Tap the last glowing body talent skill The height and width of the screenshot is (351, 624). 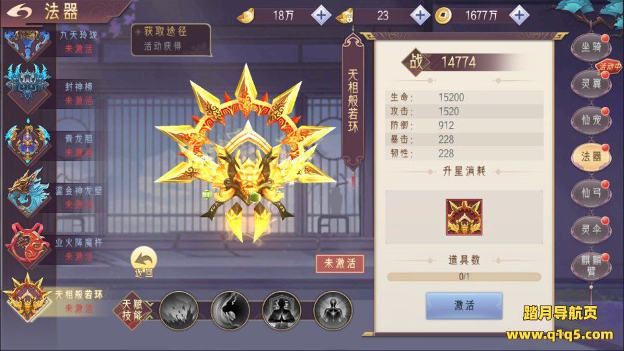coord(333,311)
